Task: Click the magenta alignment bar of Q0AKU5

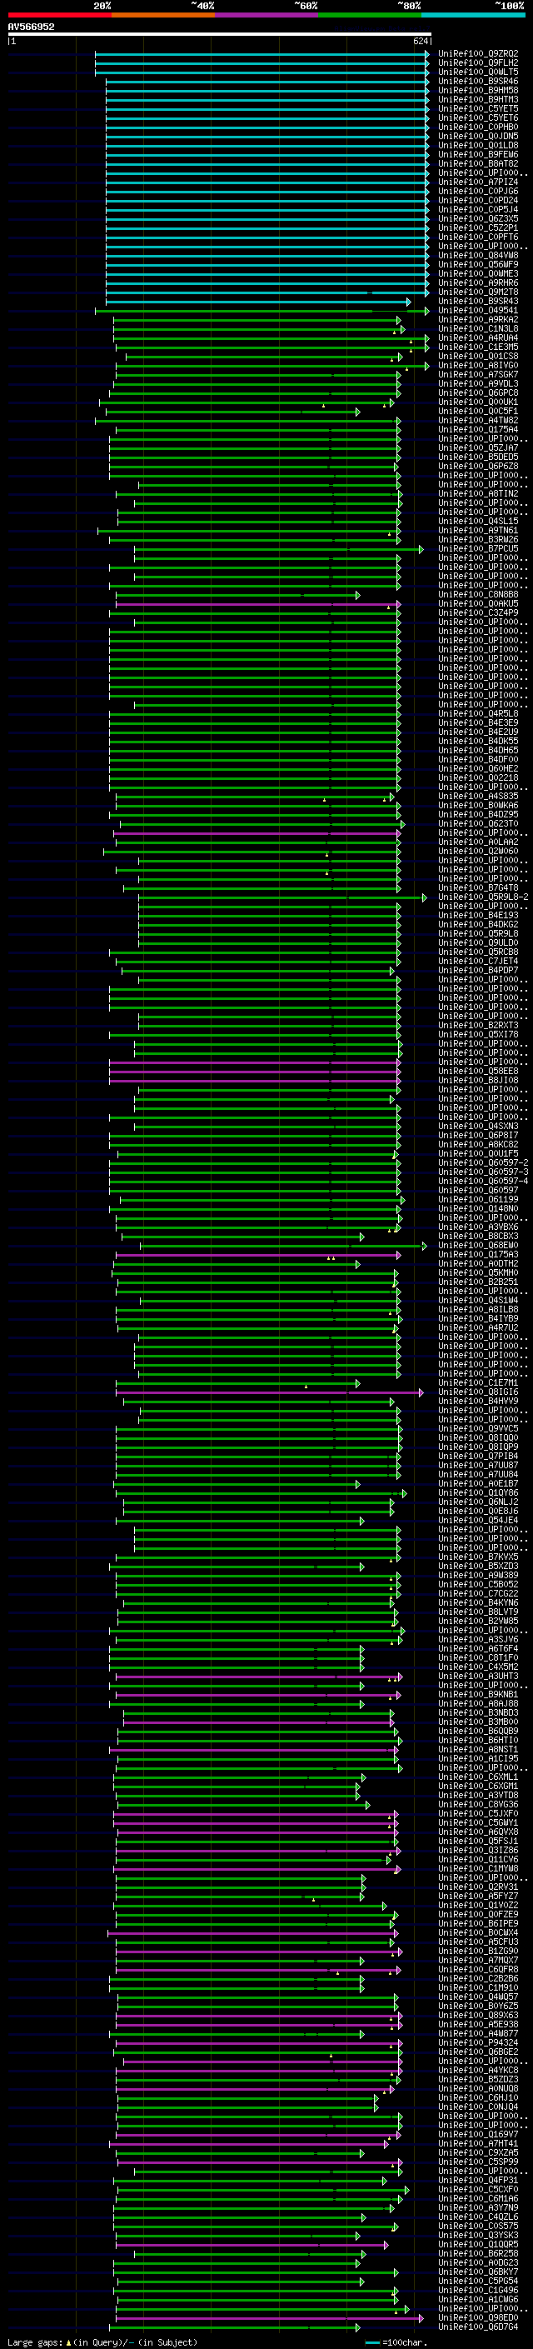Action: pyautogui.click(x=258, y=603)
